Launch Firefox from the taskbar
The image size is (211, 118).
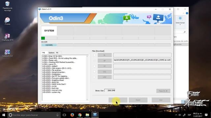coord(72,115)
